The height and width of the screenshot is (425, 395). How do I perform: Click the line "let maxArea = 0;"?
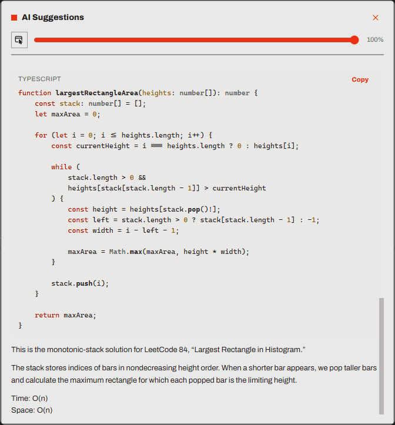click(x=68, y=114)
